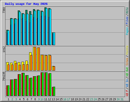The image size is (130, 102).
Task: Click day label 25 on the x-axis
Action: 99,99
